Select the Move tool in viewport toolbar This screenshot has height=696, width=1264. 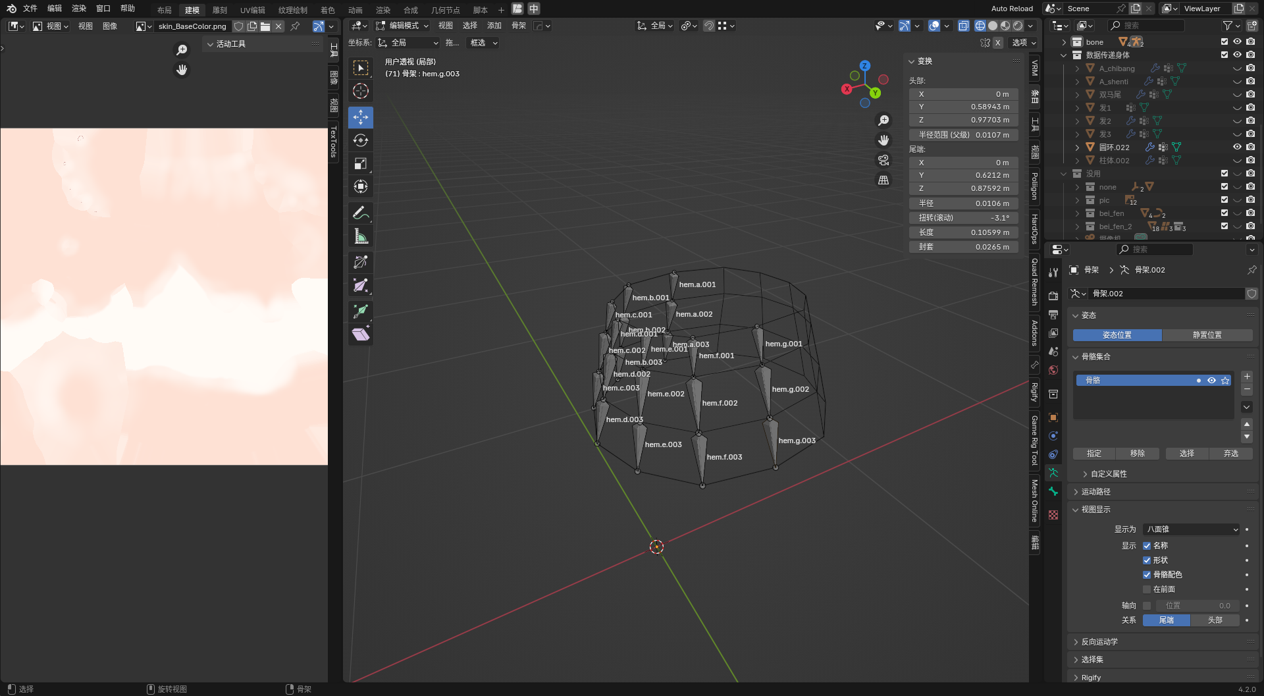[x=361, y=117]
